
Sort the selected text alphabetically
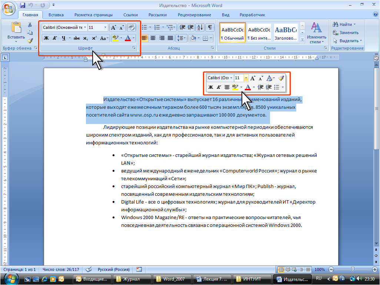200,27
